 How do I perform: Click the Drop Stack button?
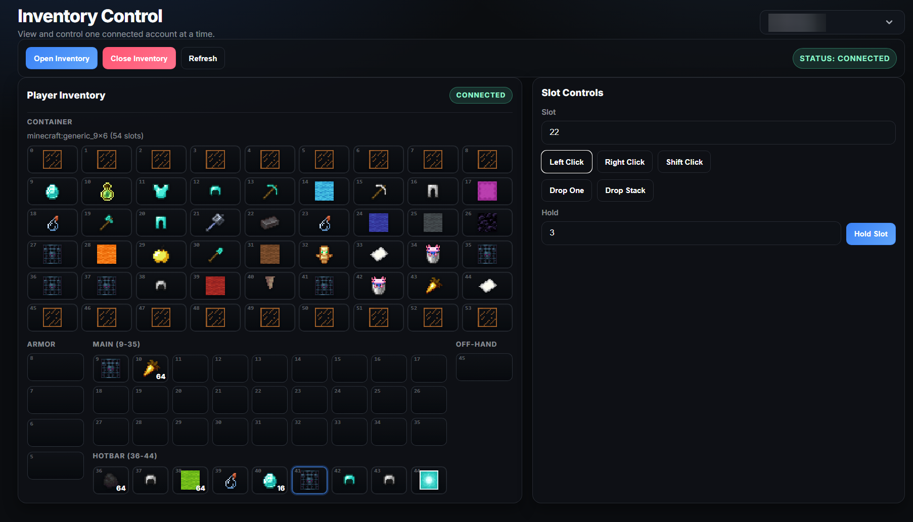pos(625,191)
